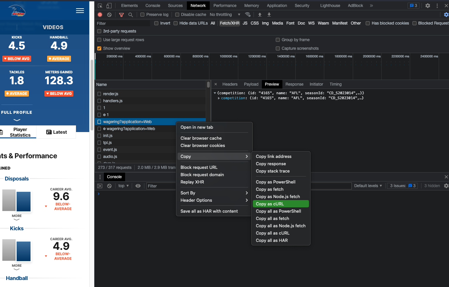The height and width of the screenshot is (287, 449).
Task: Select Save all as HAR with content
Action: (214, 211)
